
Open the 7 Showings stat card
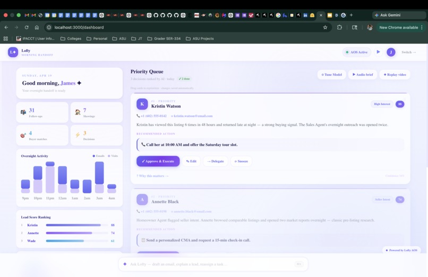coord(97,112)
